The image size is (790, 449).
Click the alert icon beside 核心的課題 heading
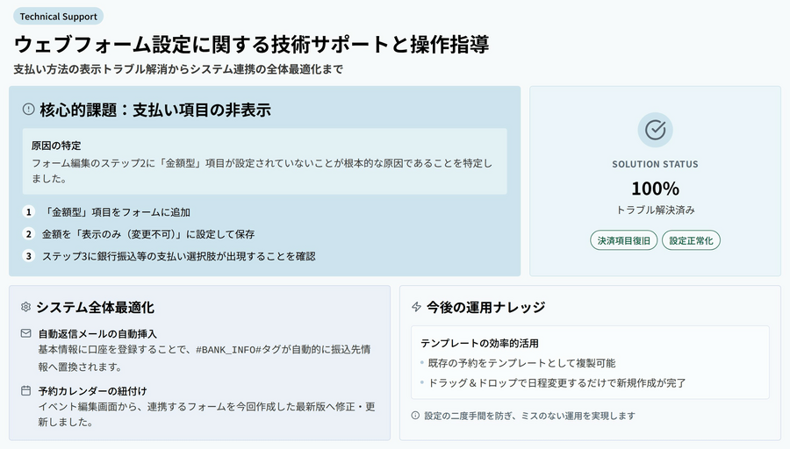coord(28,110)
